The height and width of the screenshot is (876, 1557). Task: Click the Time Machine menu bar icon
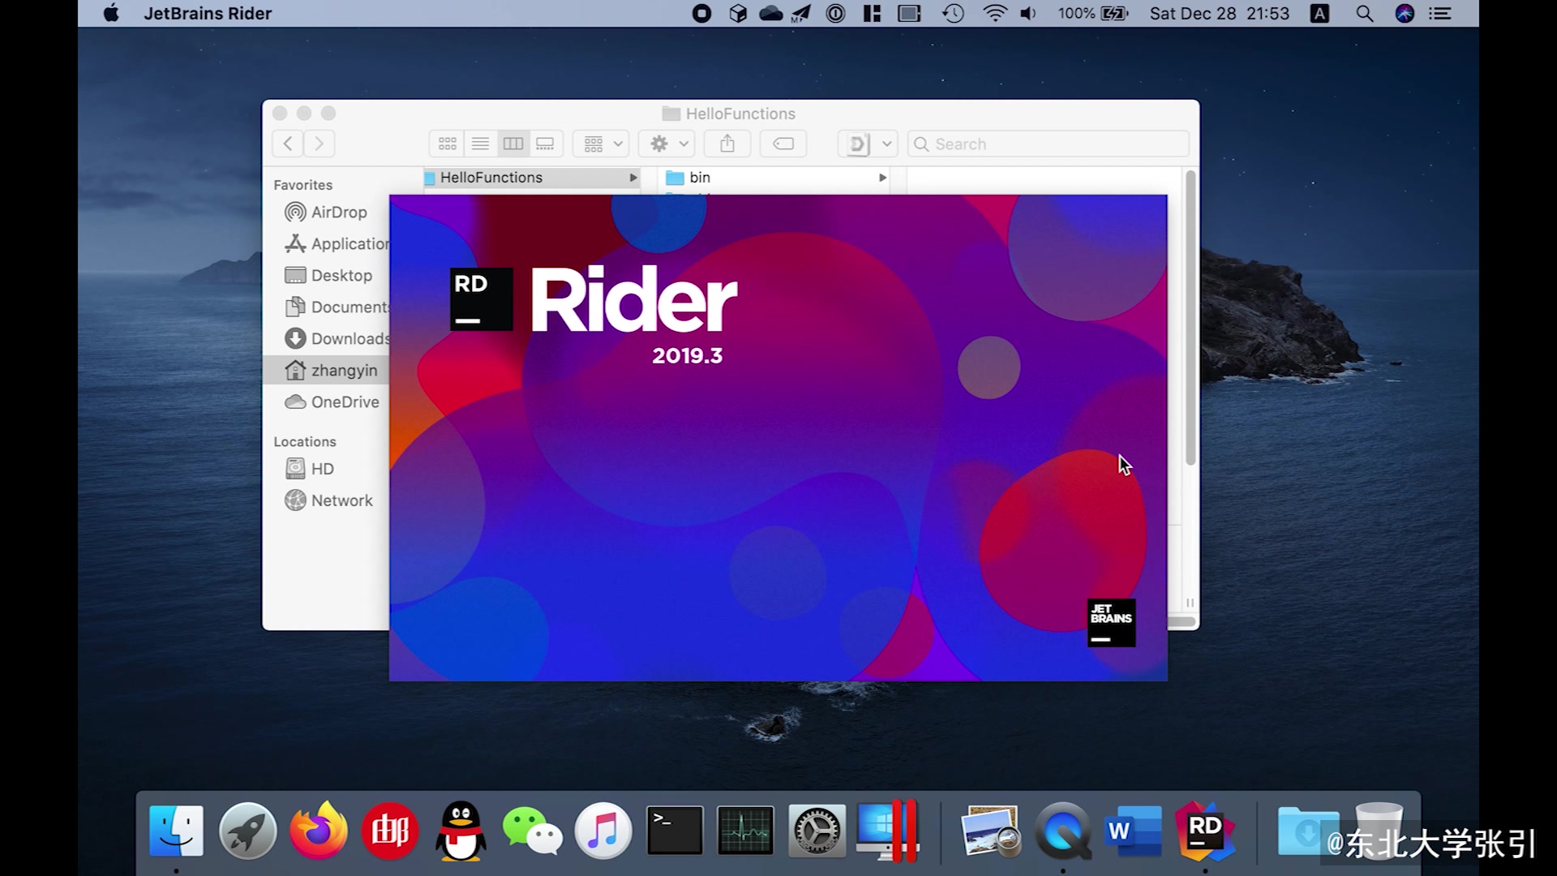coord(953,13)
